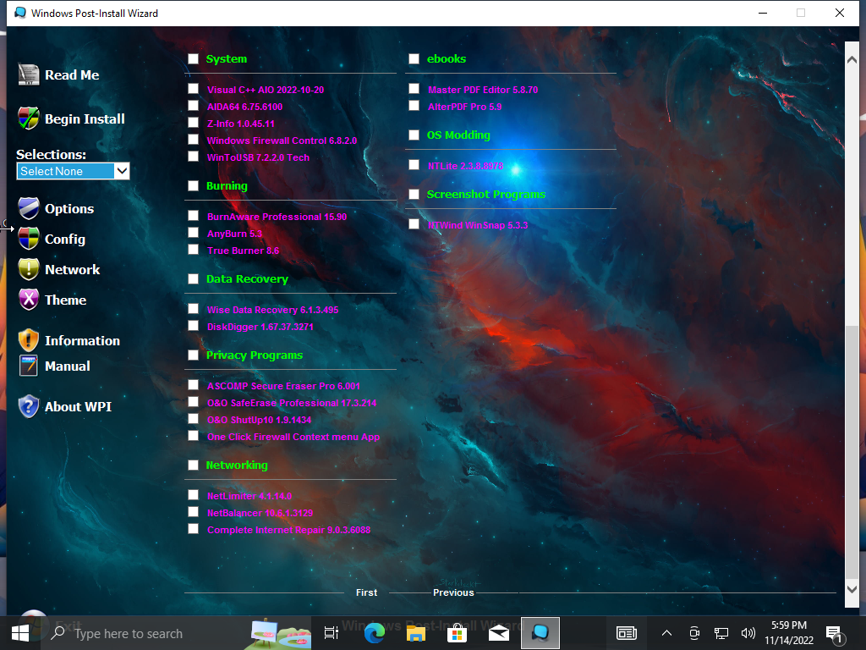Click the About WPI question mark icon
The height and width of the screenshot is (650, 866).
tap(29, 406)
